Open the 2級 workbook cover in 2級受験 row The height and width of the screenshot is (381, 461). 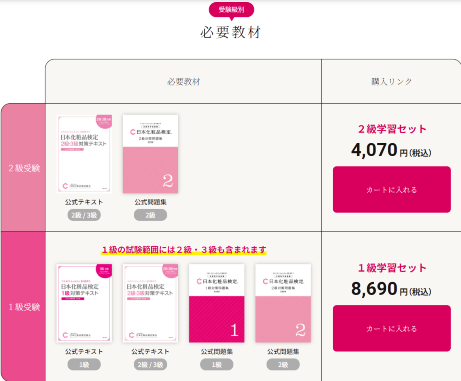[150, 154]
